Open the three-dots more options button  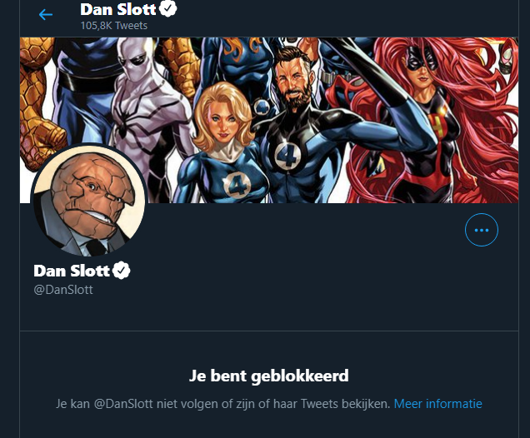[482, 230]
